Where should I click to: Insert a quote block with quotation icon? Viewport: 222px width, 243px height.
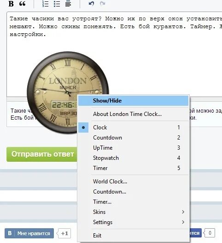22,4
